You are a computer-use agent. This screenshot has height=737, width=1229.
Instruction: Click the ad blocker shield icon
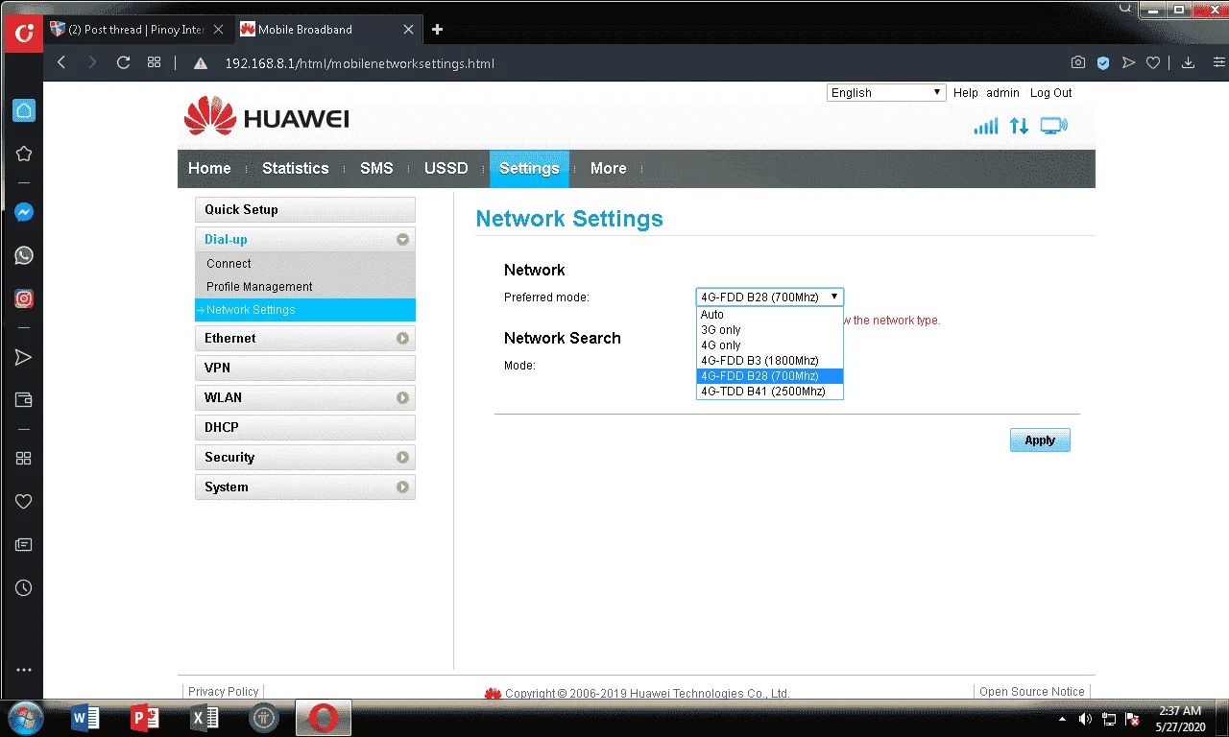1103,62
